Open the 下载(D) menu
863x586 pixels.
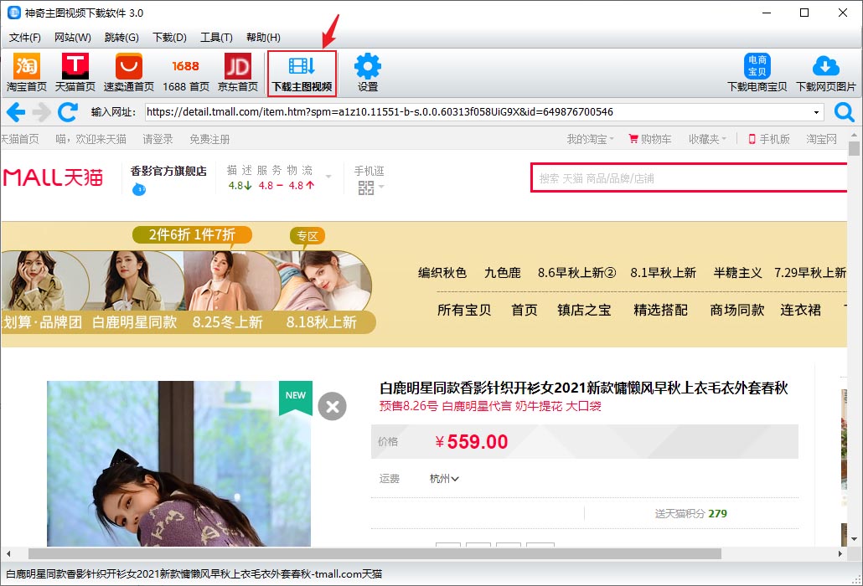pos(169,38)
